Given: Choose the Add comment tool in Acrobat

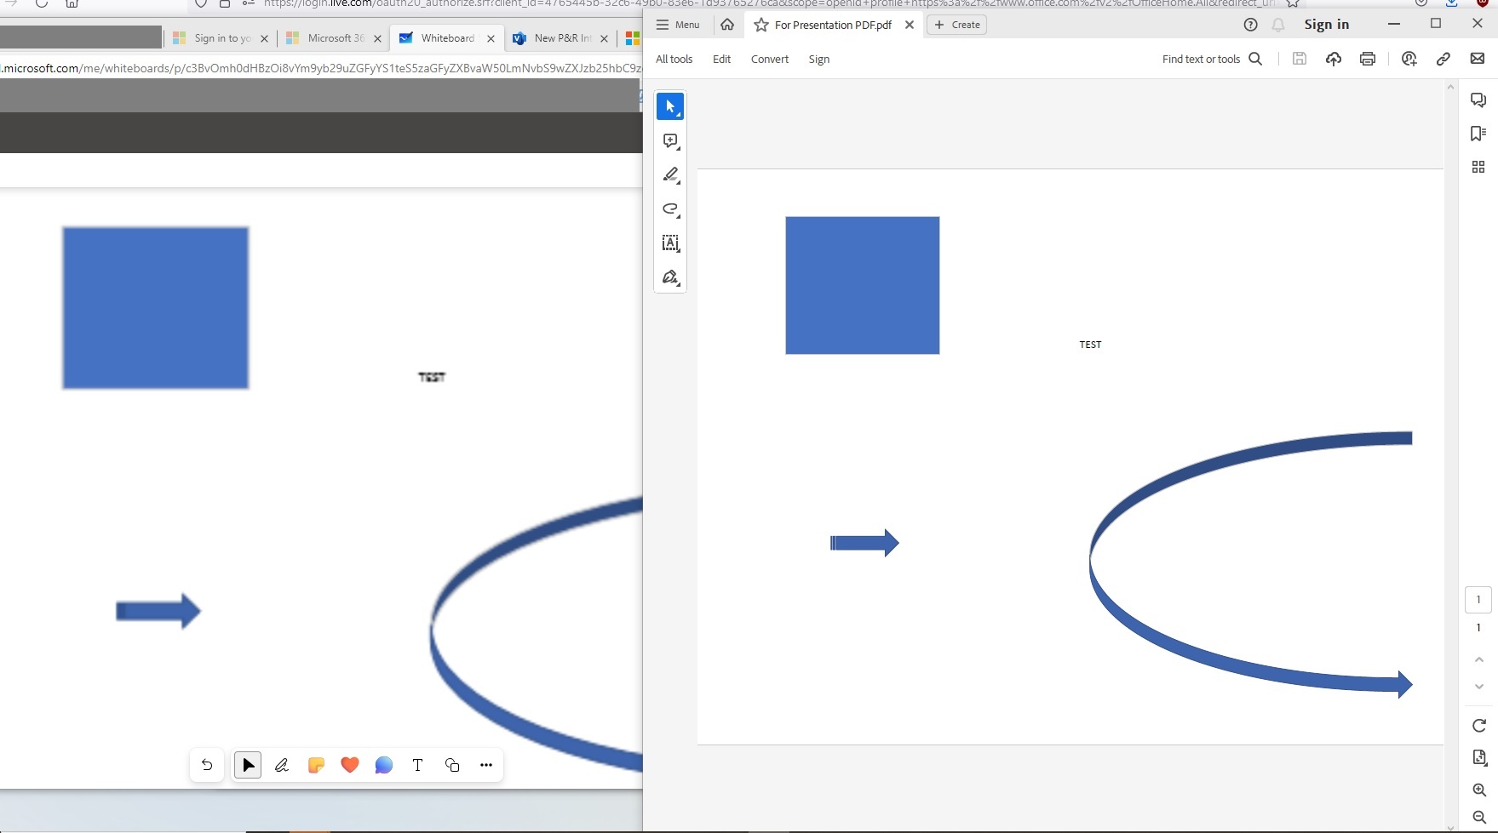Looking at the screenshot, I should (x=670, y=141).
